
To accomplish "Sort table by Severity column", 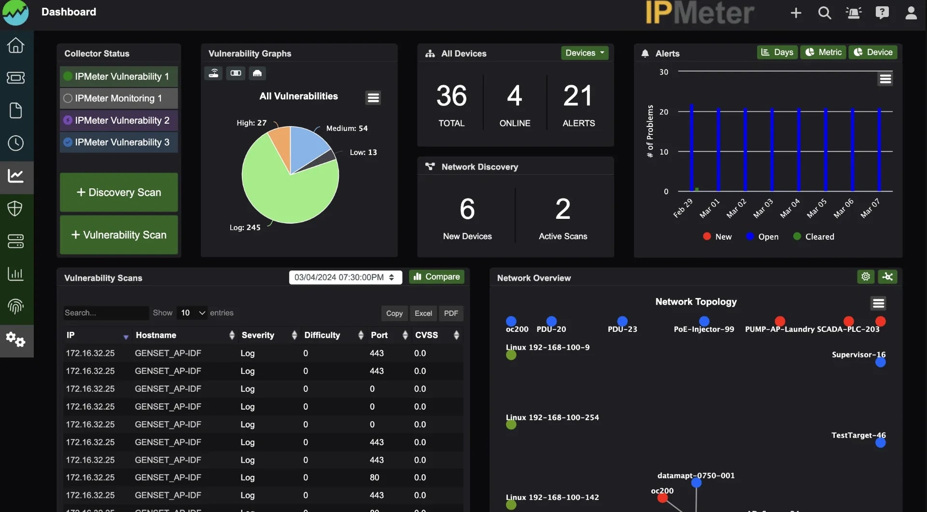I will coord(269,335).
